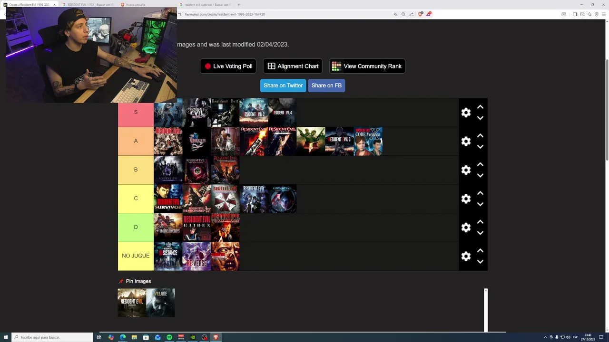The image size is (609, 342).
Task: Open settings gear for the S tier row
Action: [466, 113]
